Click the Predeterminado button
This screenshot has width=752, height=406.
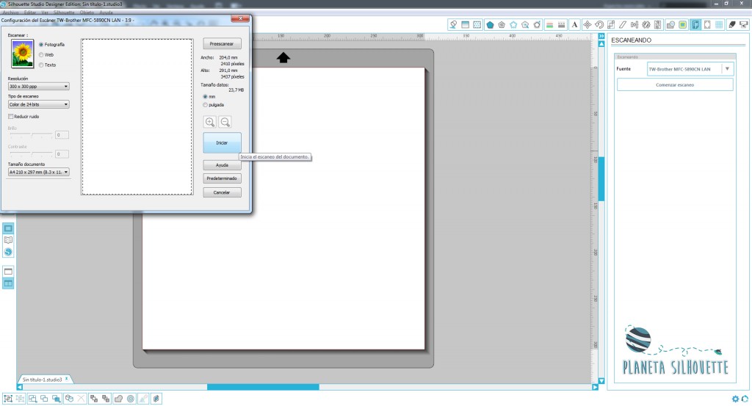(x=222, y=178)
